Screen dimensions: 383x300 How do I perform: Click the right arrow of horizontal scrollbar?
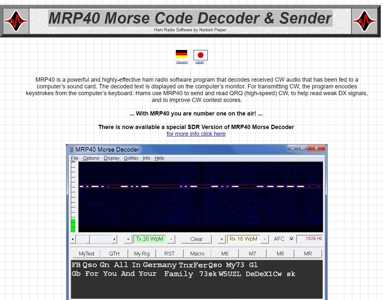114,239
